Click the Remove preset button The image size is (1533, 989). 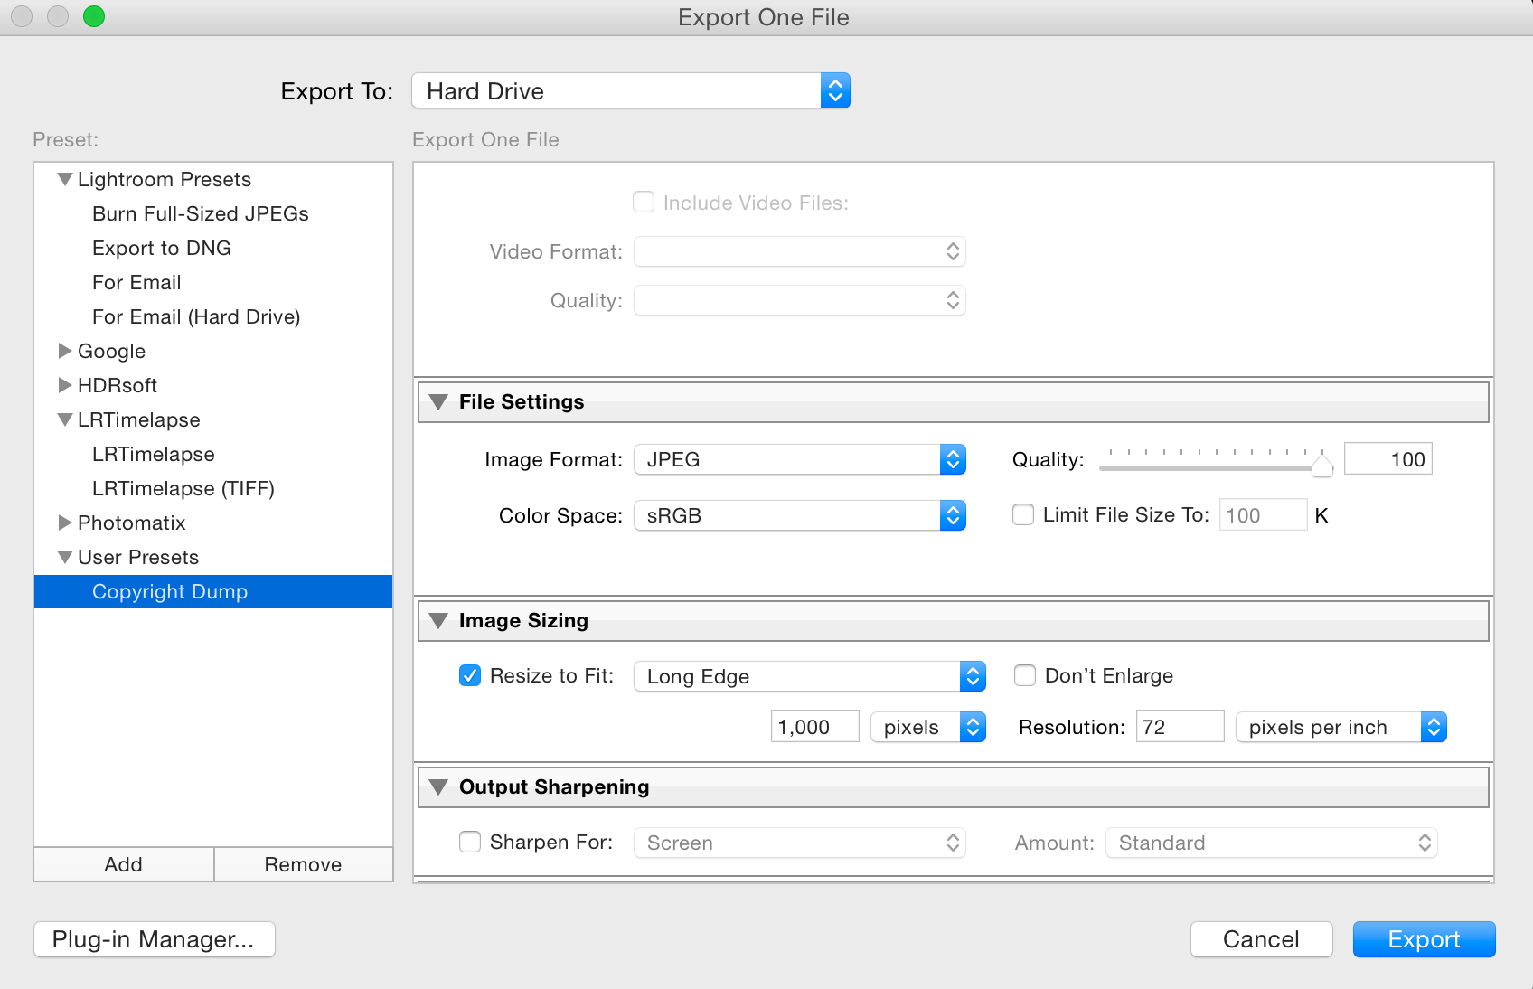coord(304,864)
